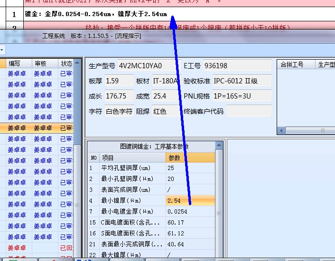Focus the 成长 field showing 176.75
This screenshot has width=335, height=261.
119,96
